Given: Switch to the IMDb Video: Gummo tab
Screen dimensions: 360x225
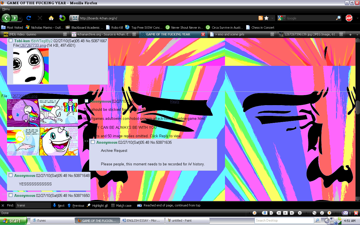Looking at the screenshot, I should [x=35, y=34].
